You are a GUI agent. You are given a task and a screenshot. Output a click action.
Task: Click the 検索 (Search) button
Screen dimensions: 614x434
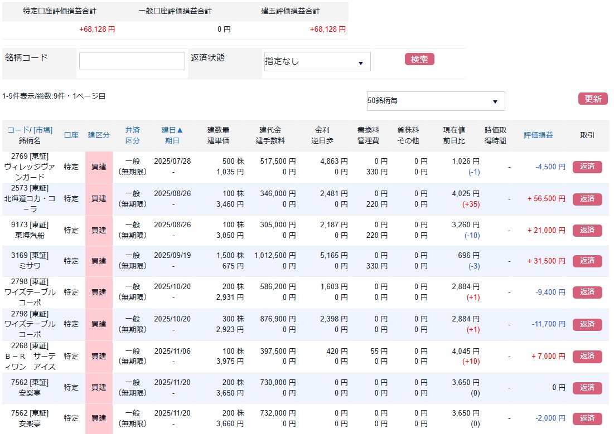coord(419,59)
